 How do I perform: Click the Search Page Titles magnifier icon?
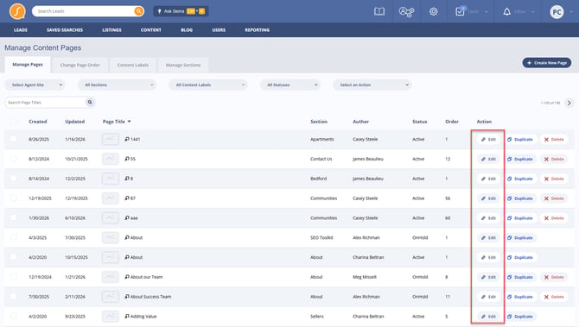(x=90, y=102)
